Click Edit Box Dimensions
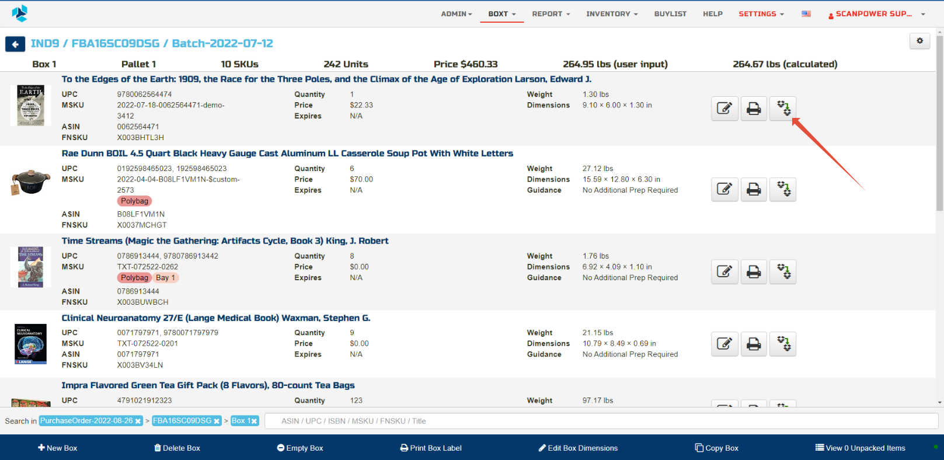The image size is (944, 460). [x=578, y=448]
